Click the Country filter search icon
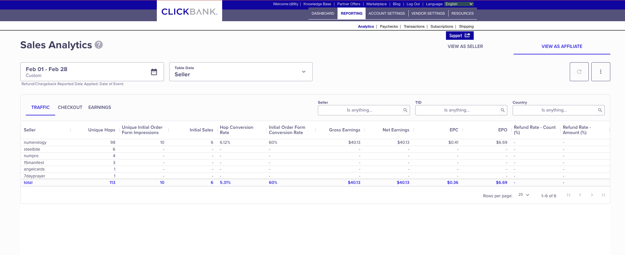This screenshot has width=625, height=255. pos(600,110)
